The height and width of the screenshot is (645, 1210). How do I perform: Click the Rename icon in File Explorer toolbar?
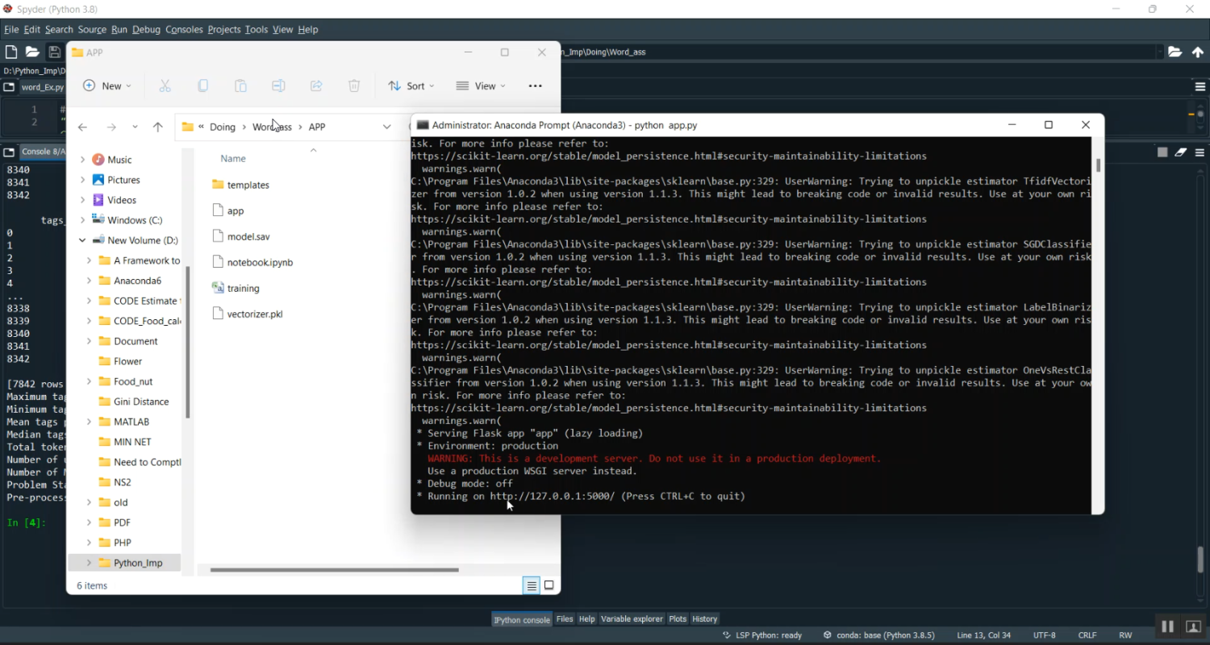tap(278, 86)
